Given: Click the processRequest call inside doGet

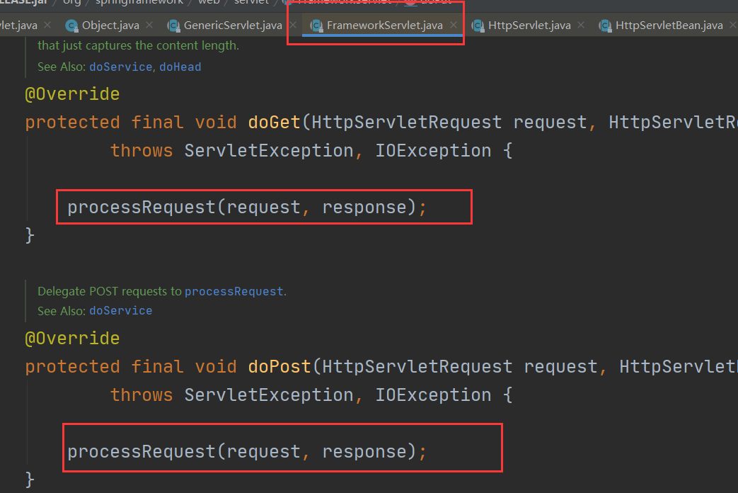Looking at the screenshot, I should (x=142, y=208).
